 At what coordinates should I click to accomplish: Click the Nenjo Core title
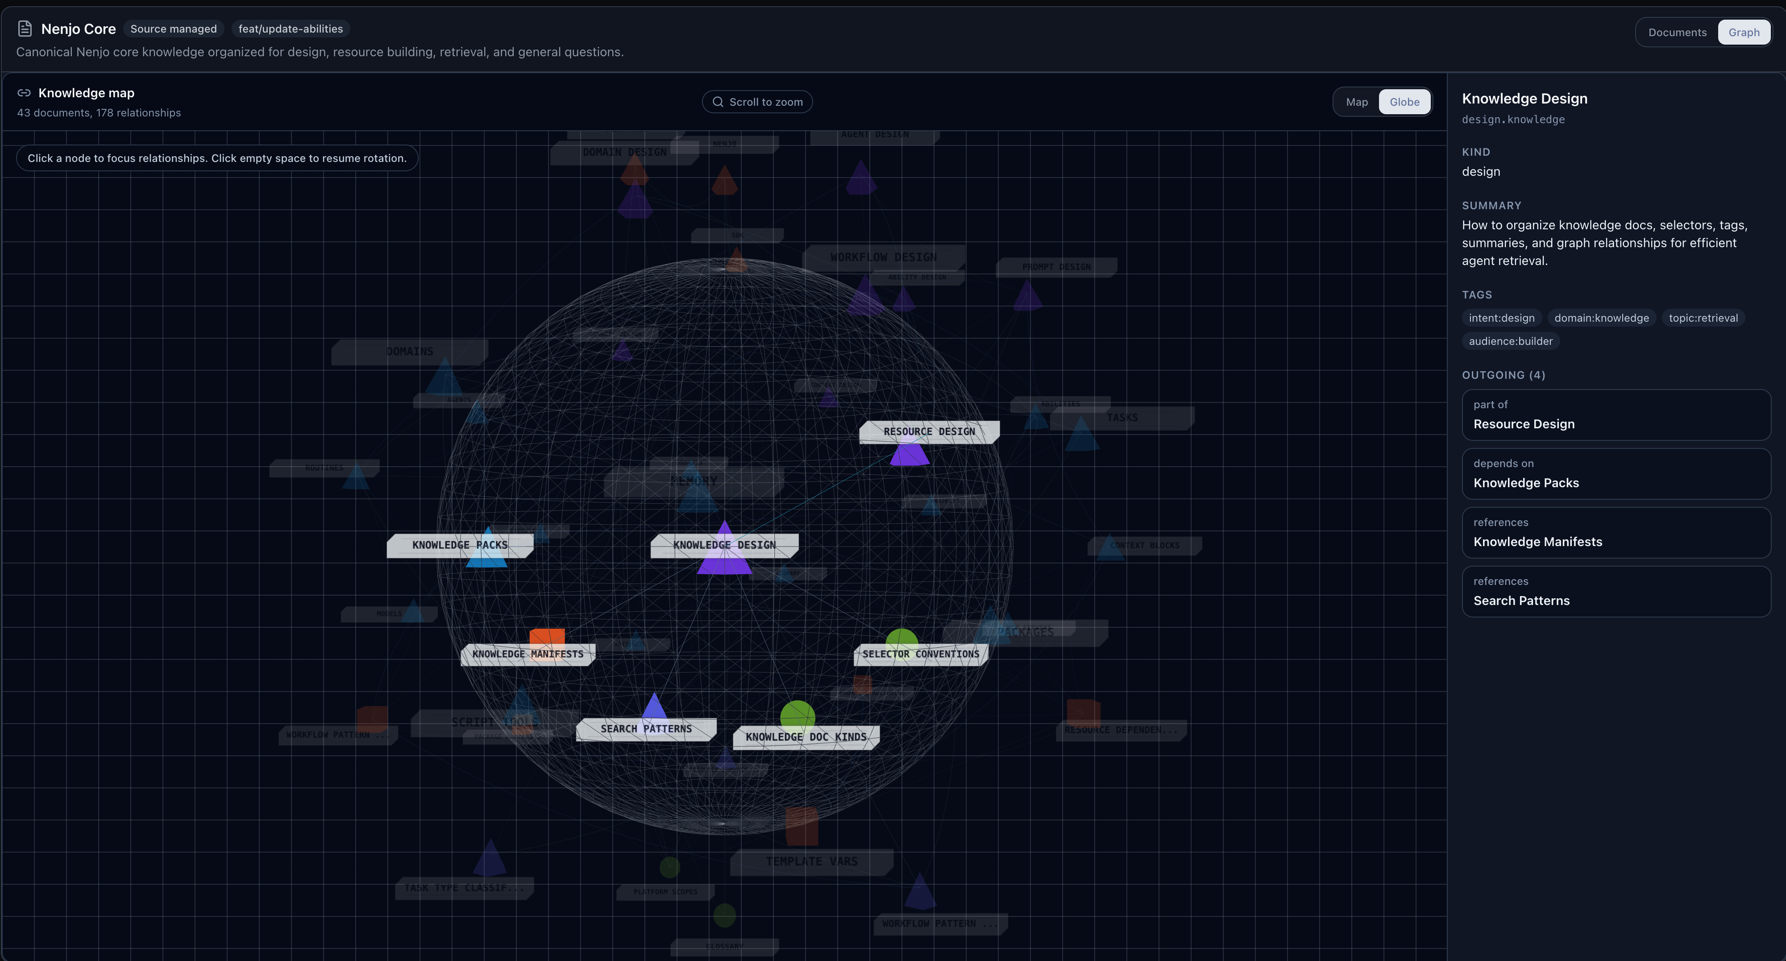pyautogui.click(x=79, y=29)
